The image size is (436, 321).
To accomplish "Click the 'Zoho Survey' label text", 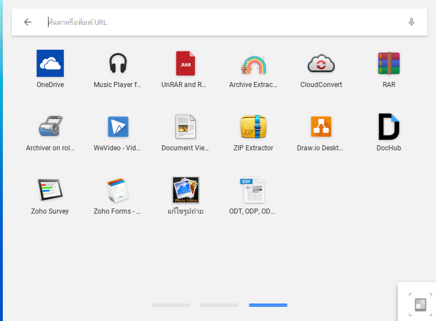I will (x=50, y=211).
